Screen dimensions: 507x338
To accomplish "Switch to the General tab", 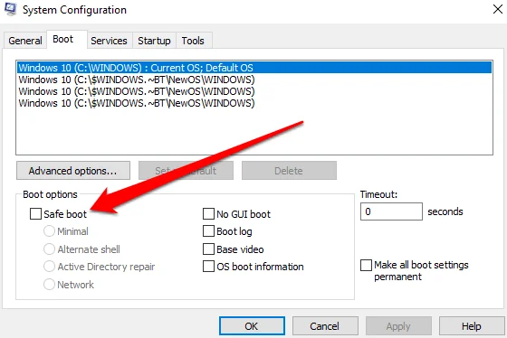I will (x=25, y=41).
